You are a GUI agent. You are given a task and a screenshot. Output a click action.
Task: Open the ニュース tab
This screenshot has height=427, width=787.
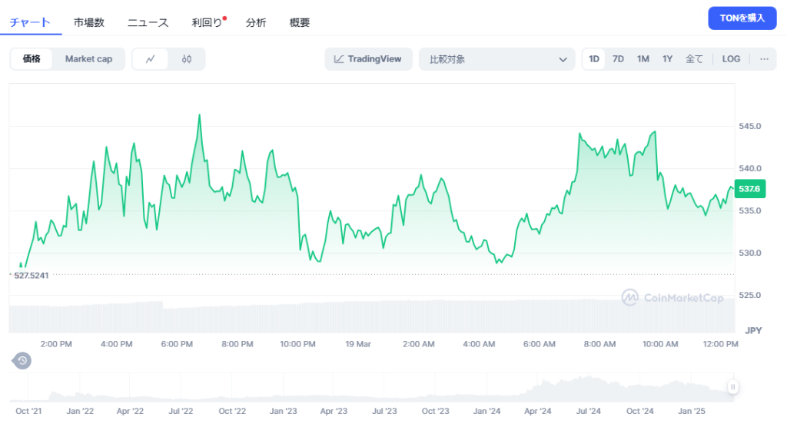[148, 22]
